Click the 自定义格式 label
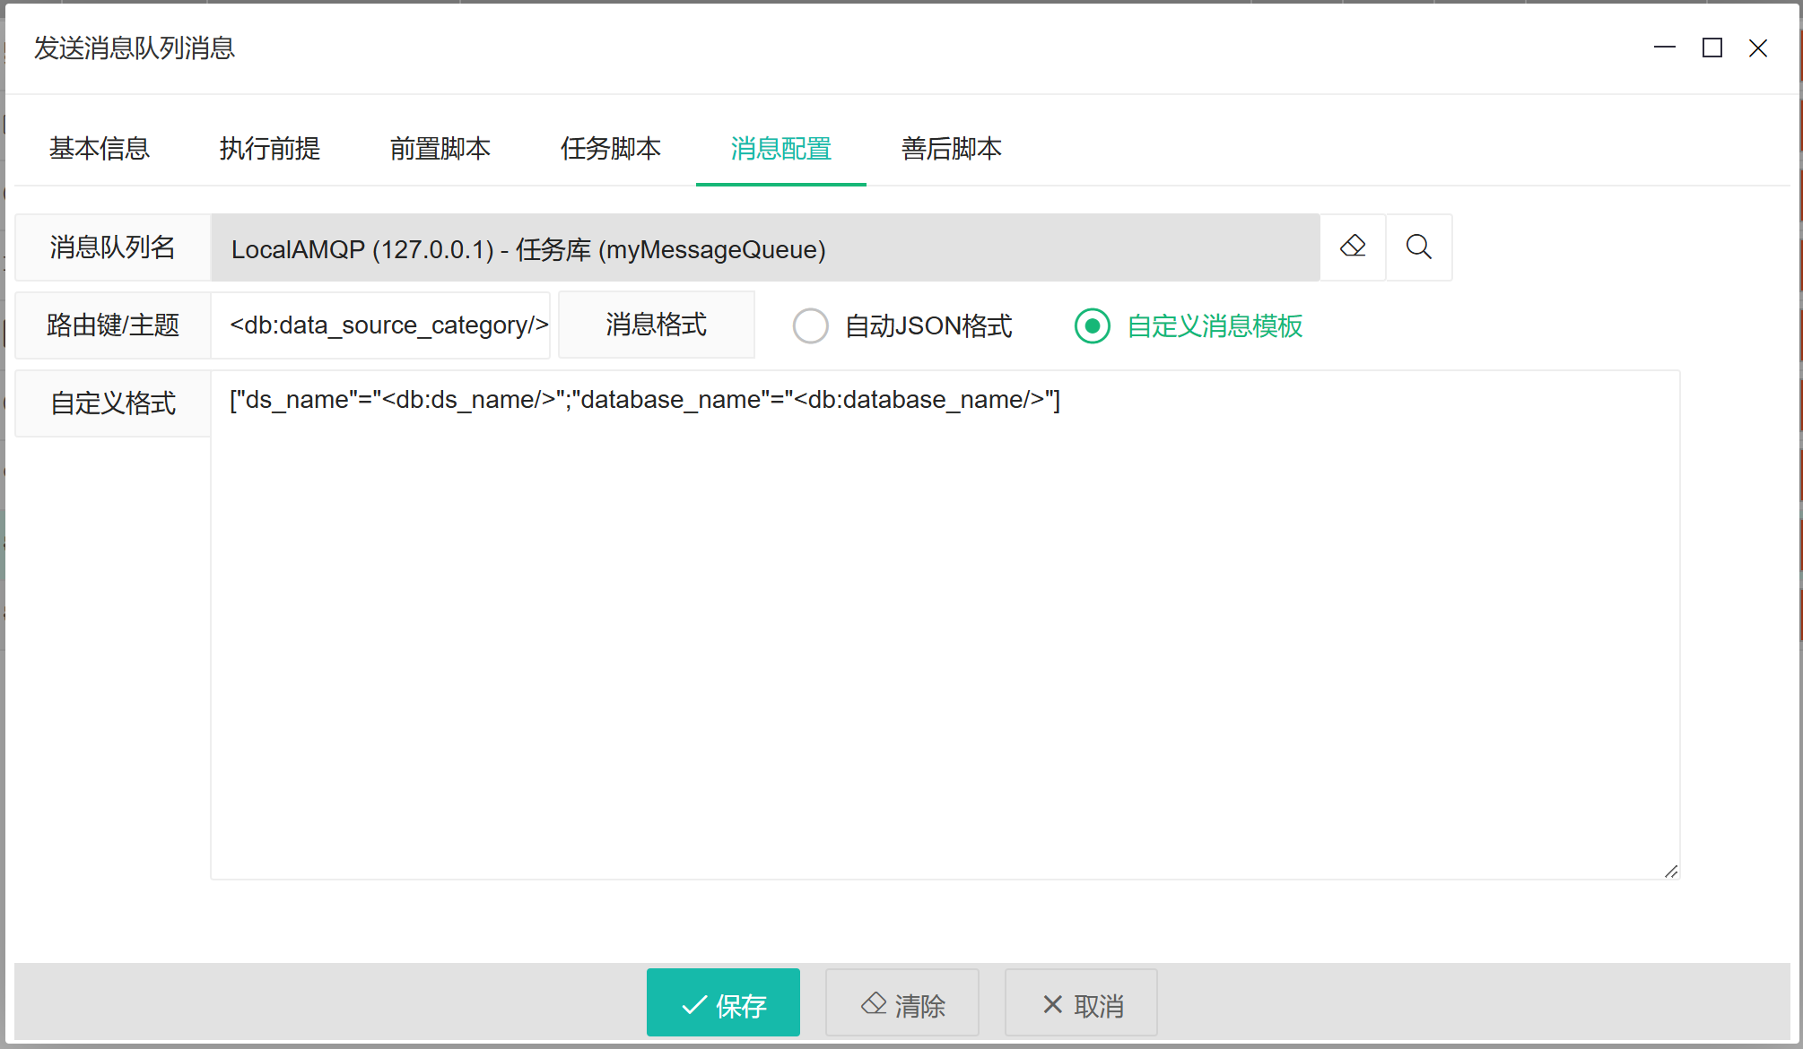Screen dimensions: 1803x1049 113,403
